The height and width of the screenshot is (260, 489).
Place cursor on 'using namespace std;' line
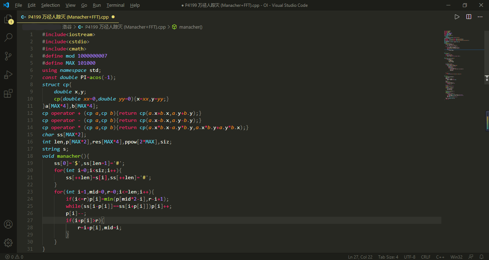click(72, 70)
